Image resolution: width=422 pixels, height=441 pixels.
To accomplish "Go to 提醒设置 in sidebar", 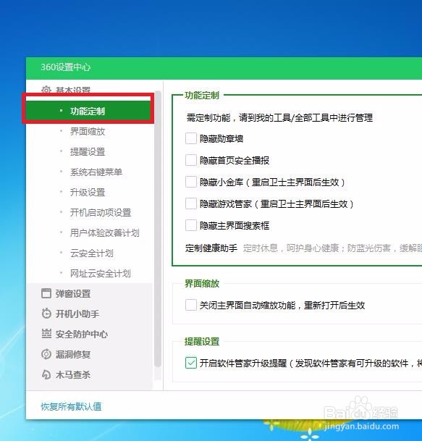I will pos(88,151).
